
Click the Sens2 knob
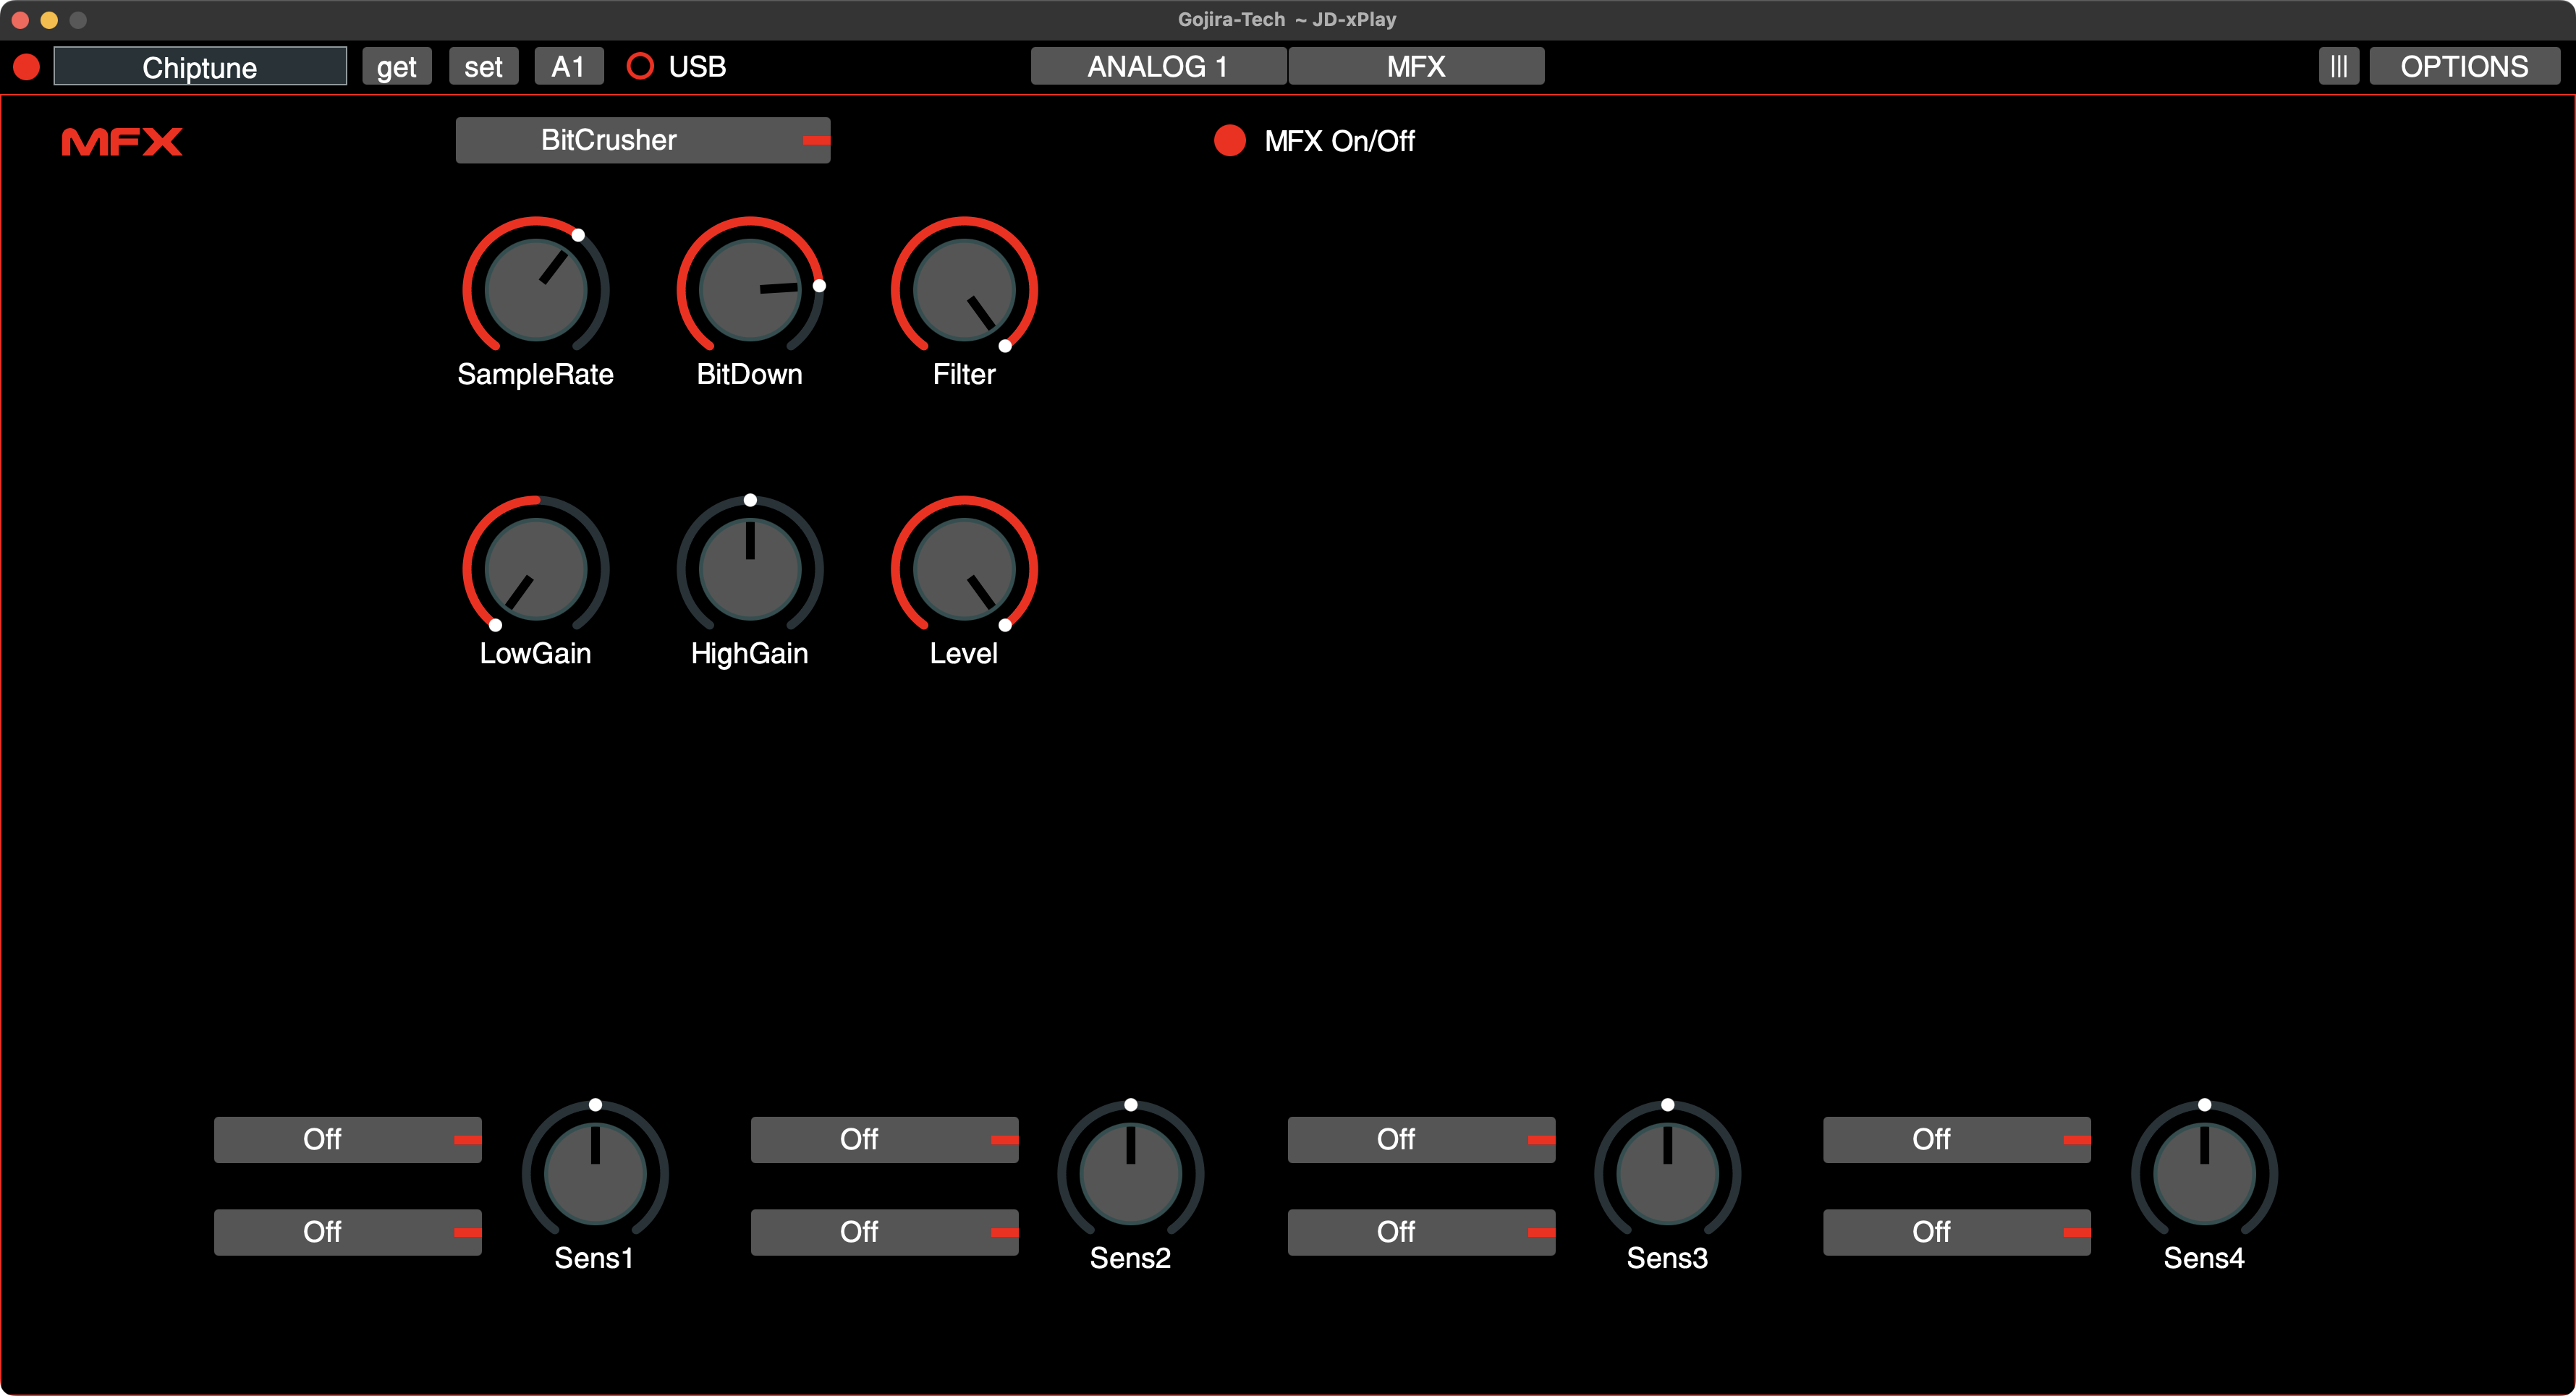click(x=1131, y=1174)
